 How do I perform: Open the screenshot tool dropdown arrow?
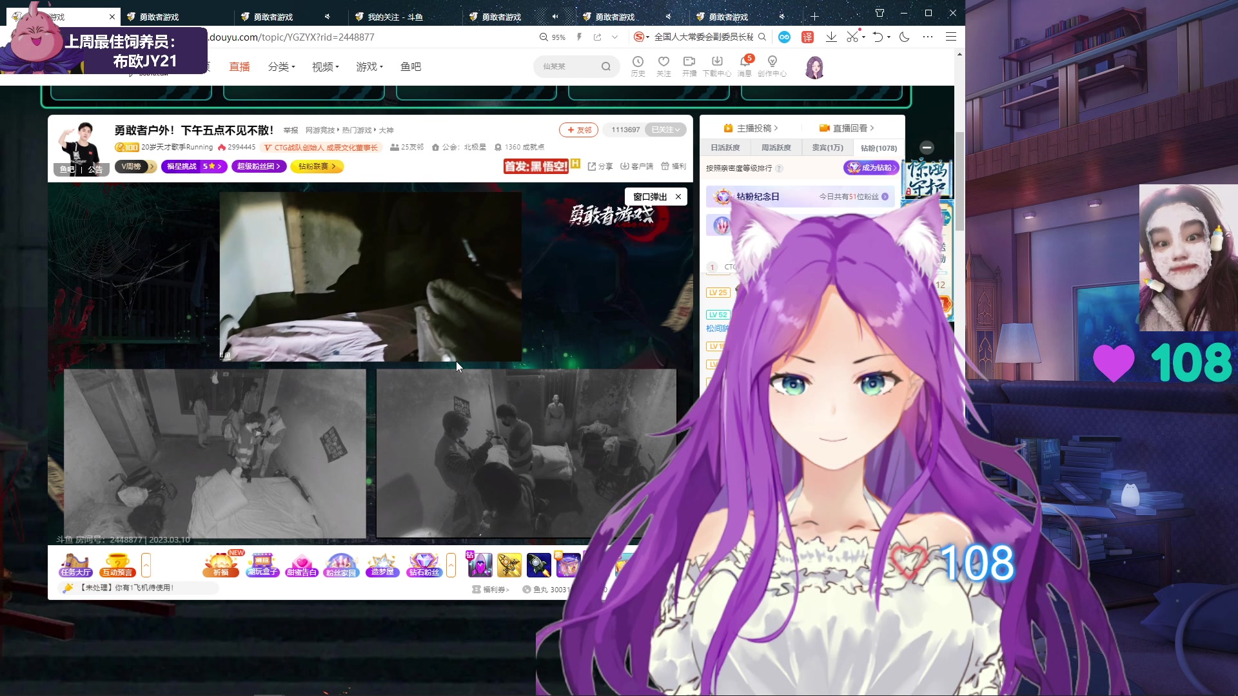coord(863,37)
